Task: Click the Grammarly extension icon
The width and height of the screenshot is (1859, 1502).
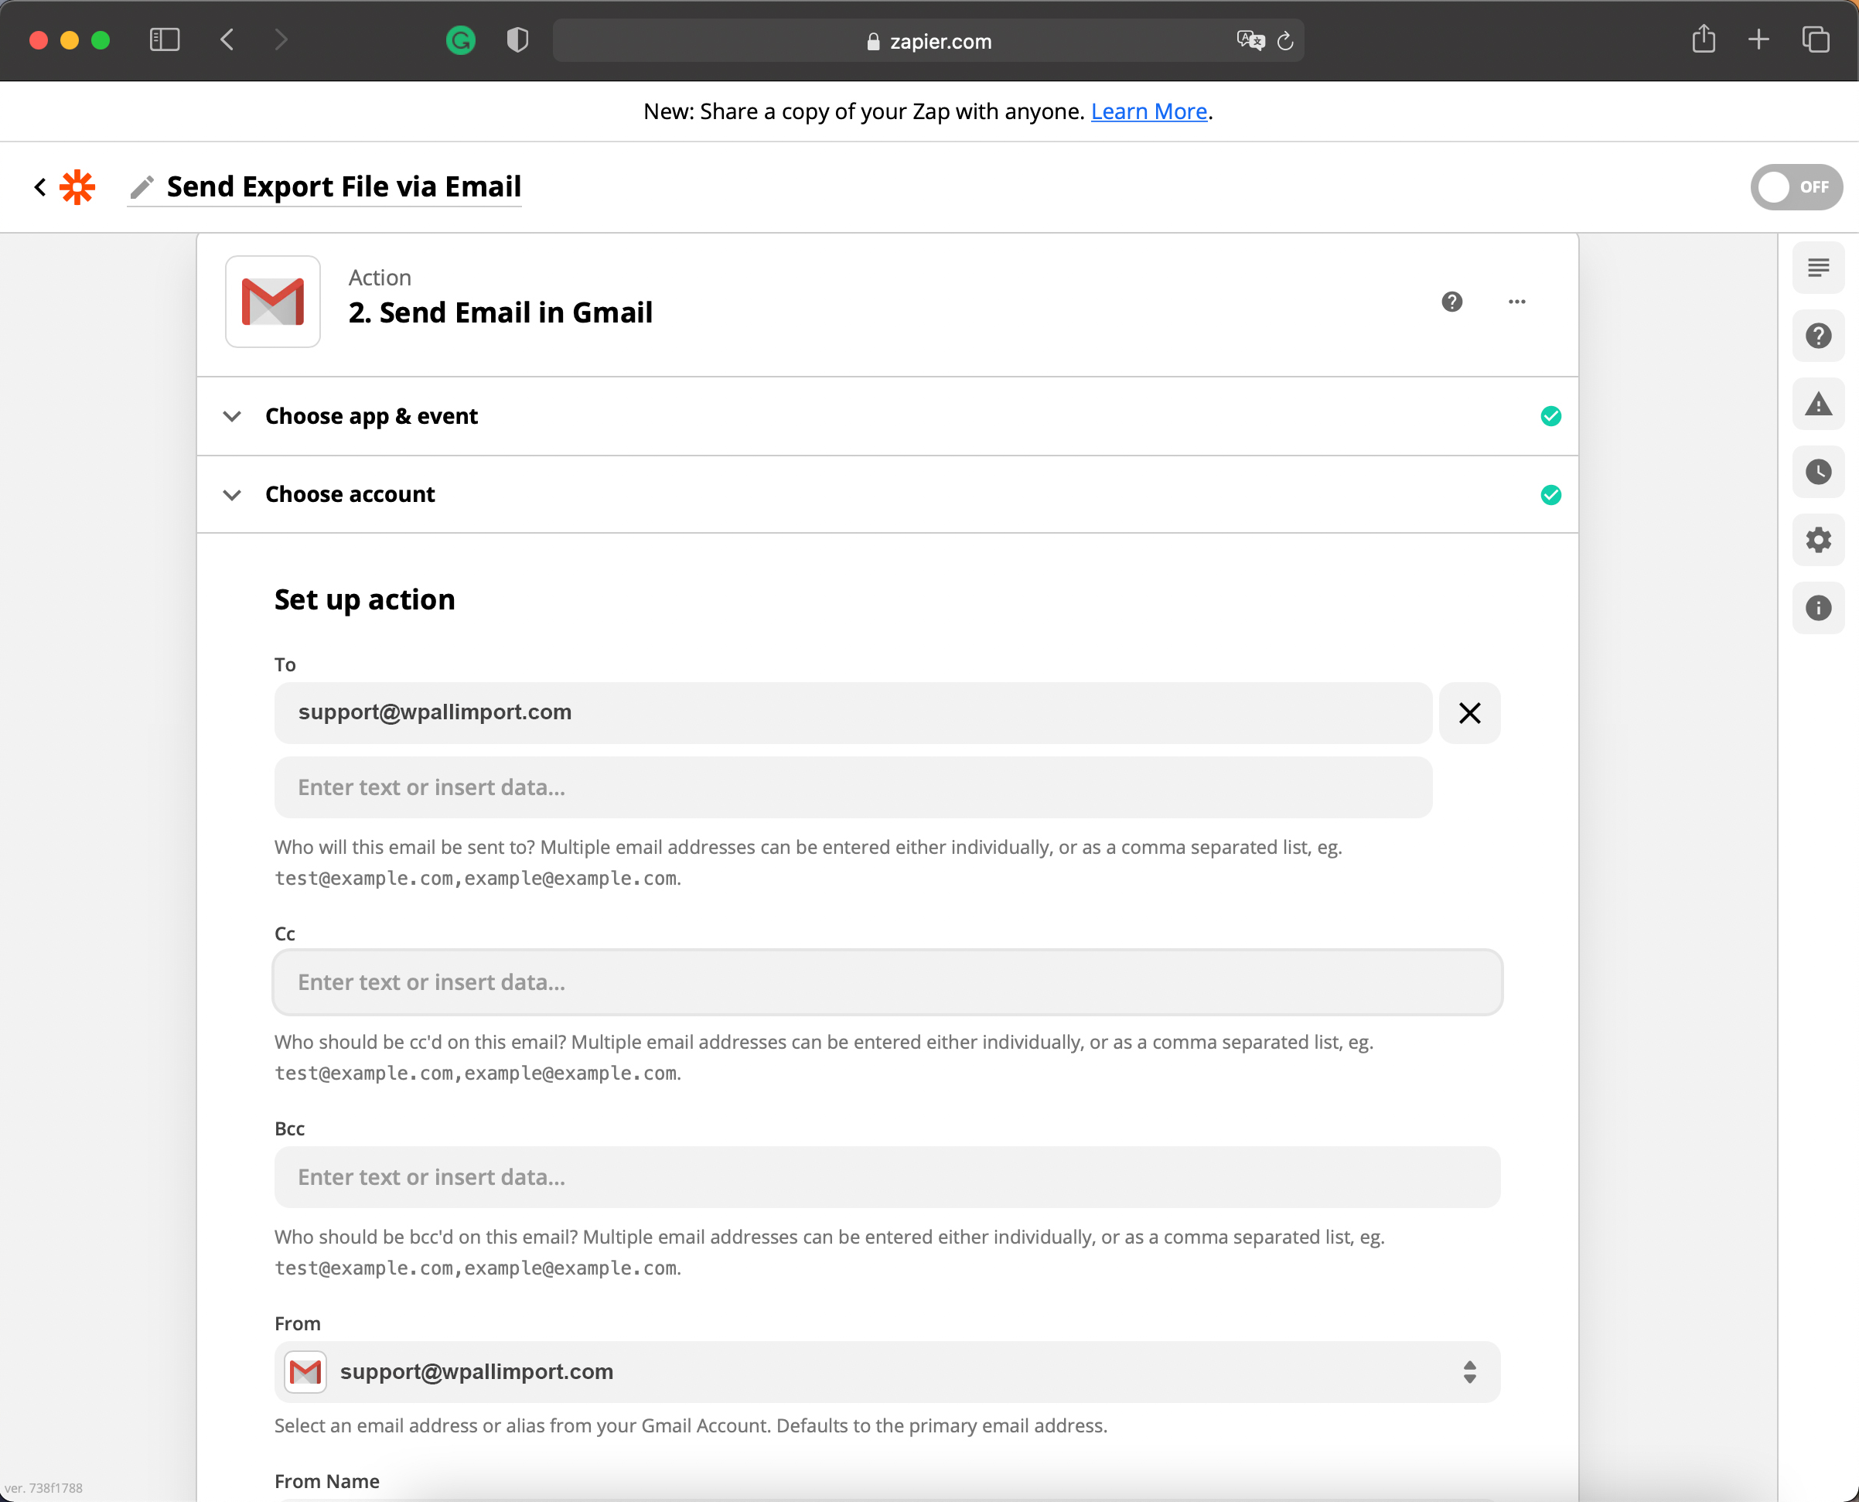Action: tap(460, 41)
